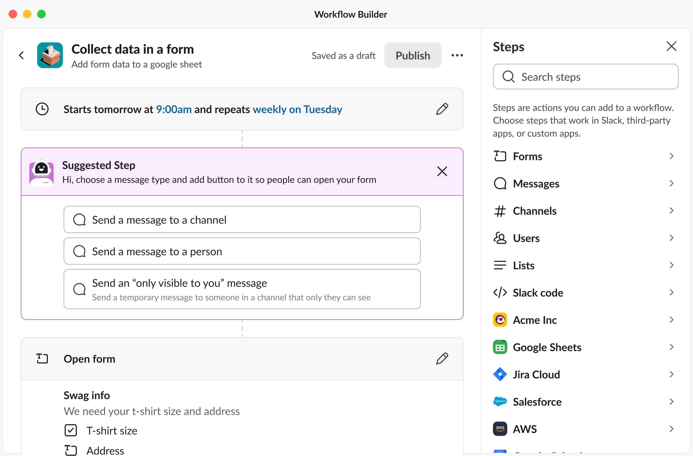
Task: Click the clock icon on the schedule trigger
Action: [42, 109]
